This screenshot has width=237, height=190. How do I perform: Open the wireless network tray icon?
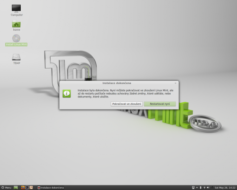pos(204,188)
